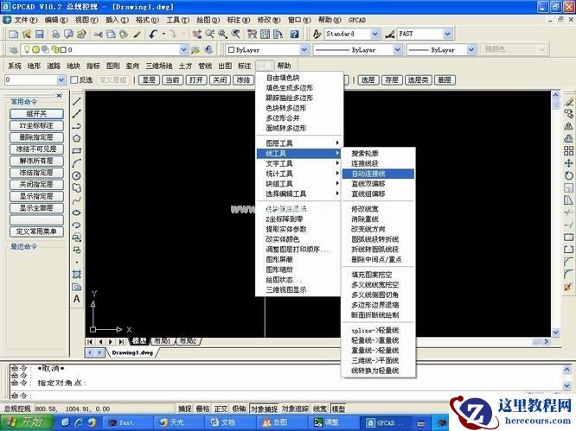
Task: Toggle 正交 ortho mode in status bar
Action: click(221, 409)
